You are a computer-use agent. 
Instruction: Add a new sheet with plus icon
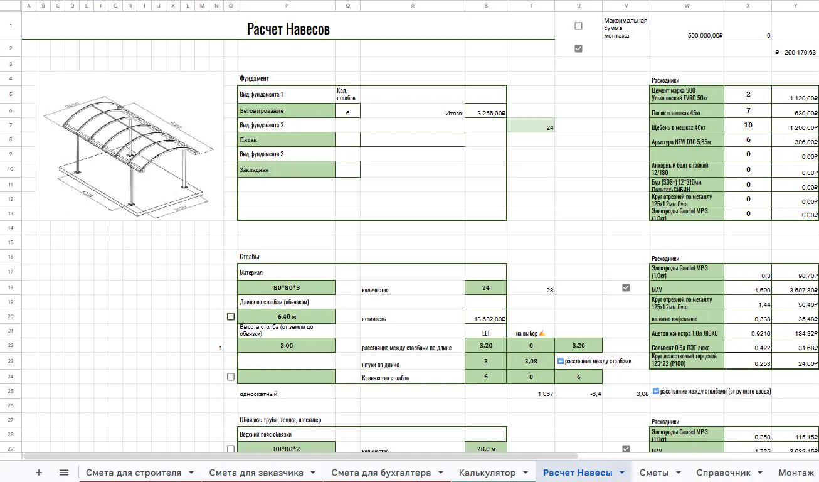(39, 473)
